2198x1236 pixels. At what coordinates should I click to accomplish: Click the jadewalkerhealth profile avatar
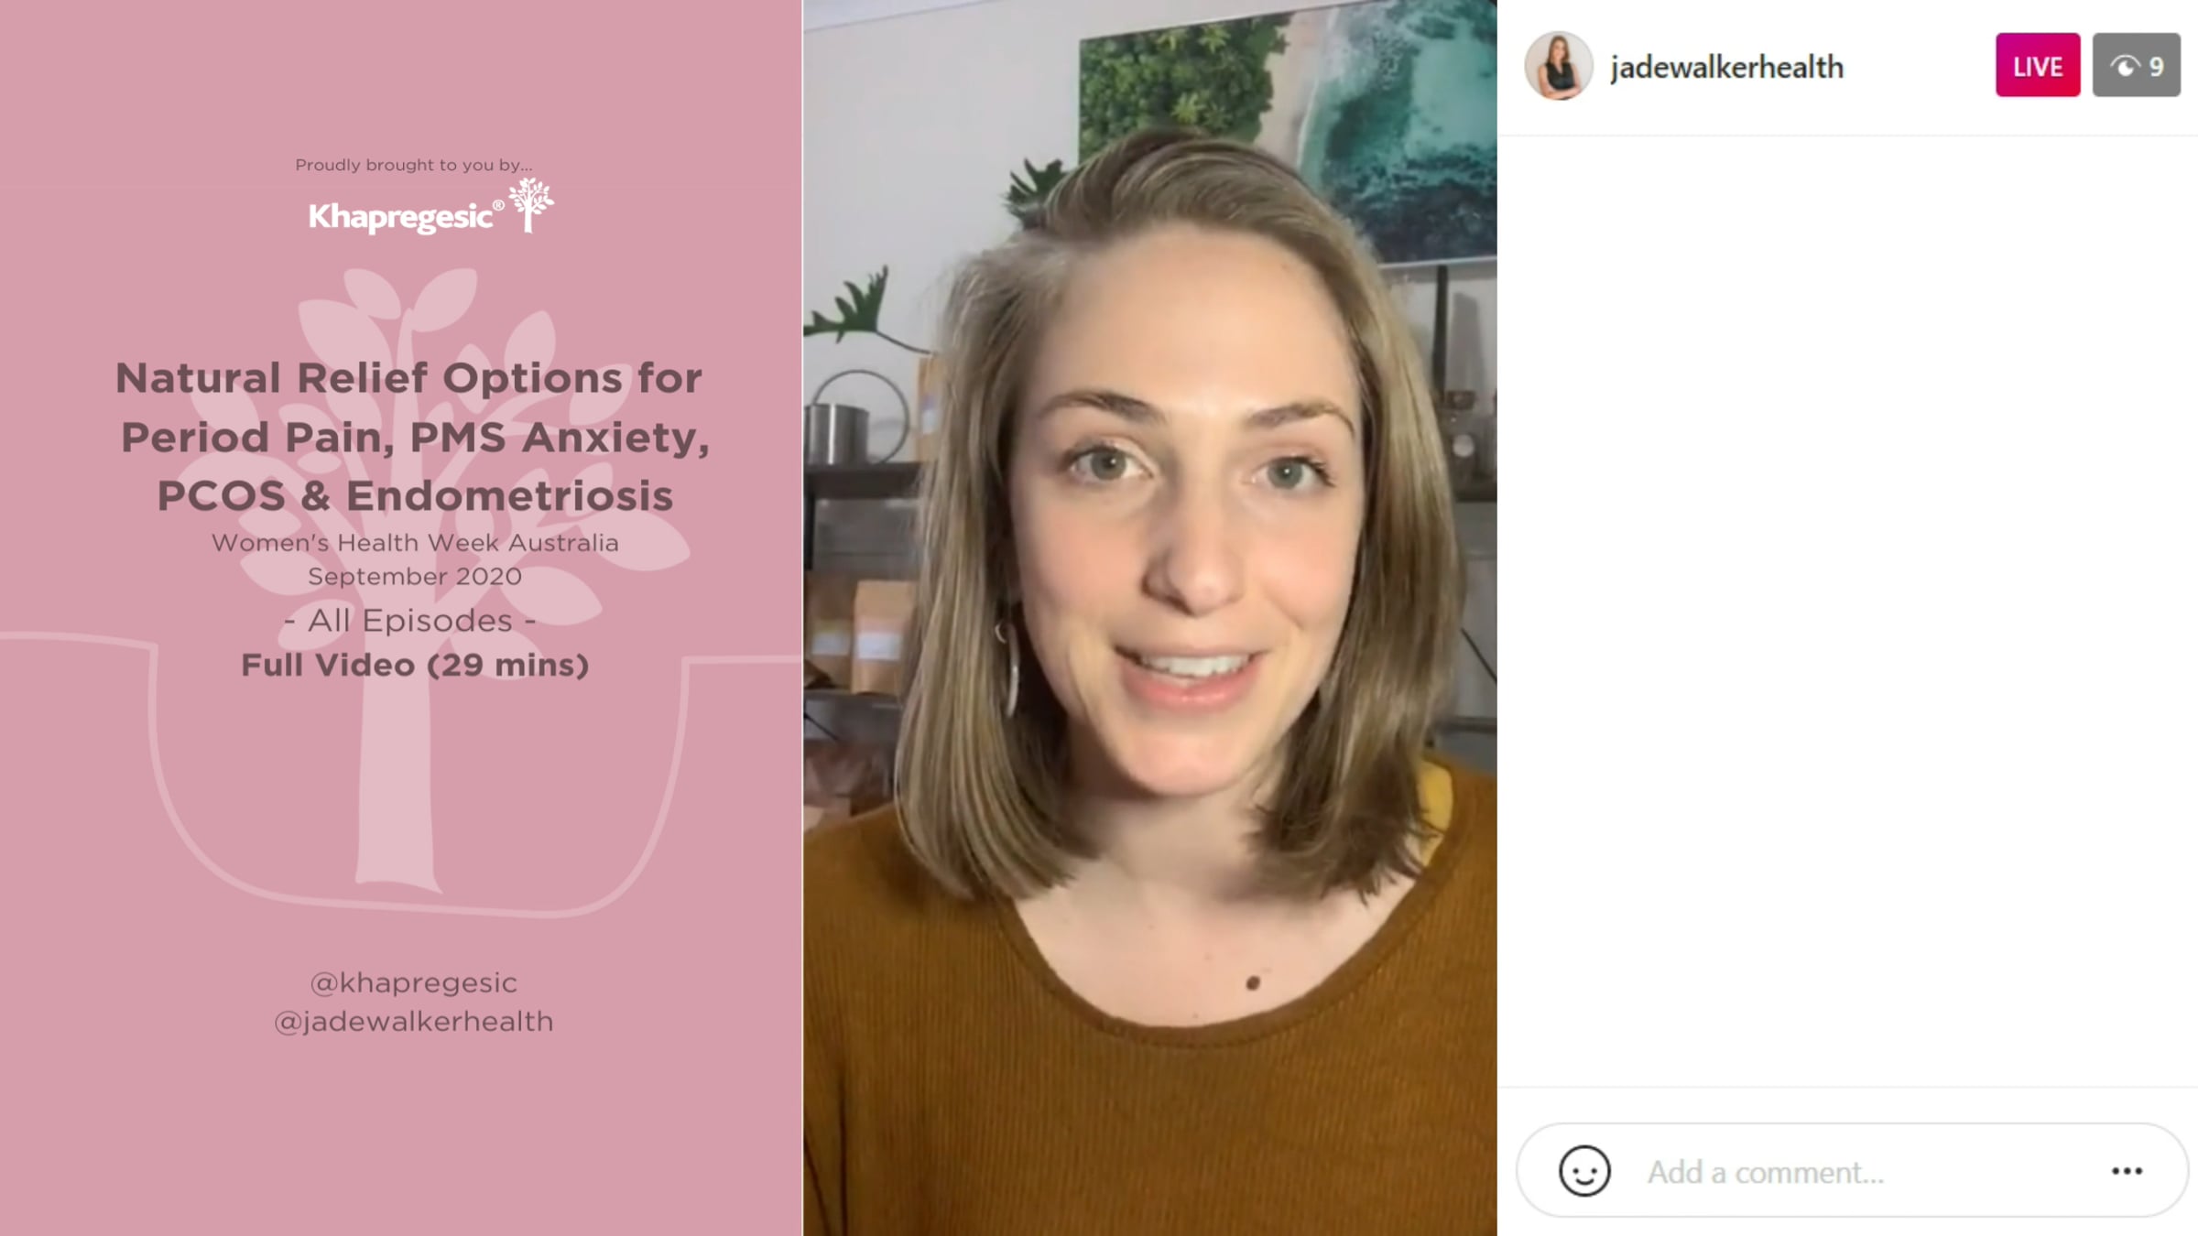1559,66
